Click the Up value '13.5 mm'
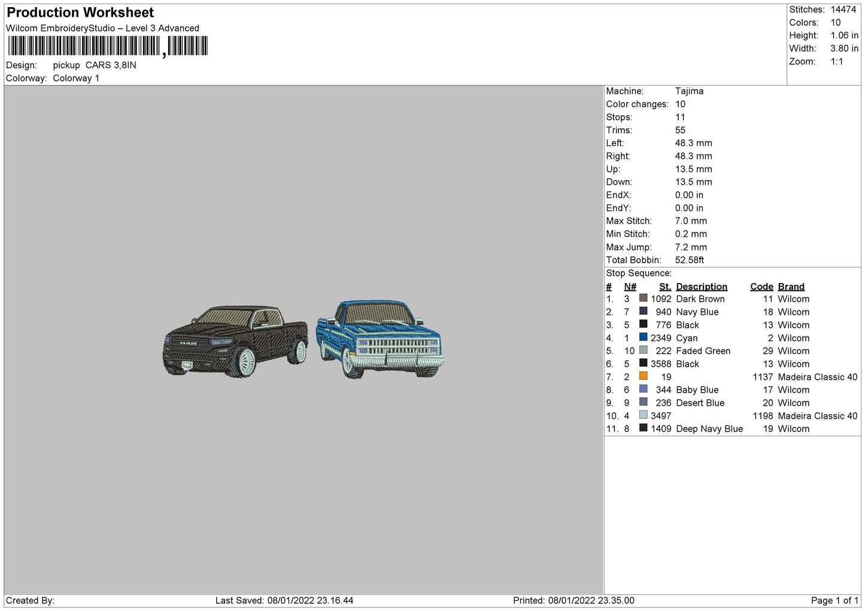The image size is (865, 611). click(693, 169)
